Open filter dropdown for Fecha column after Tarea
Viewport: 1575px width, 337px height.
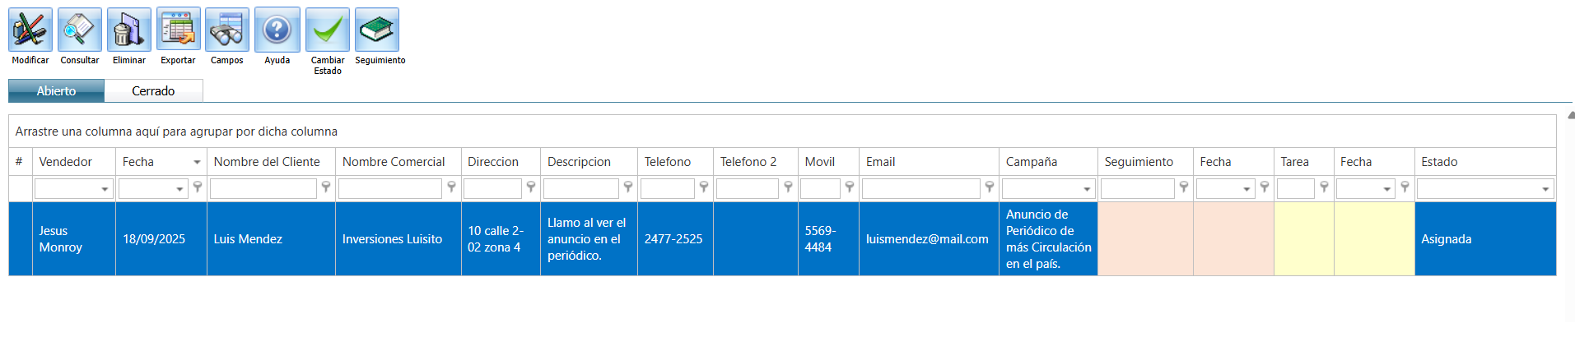coord(1386,189)
